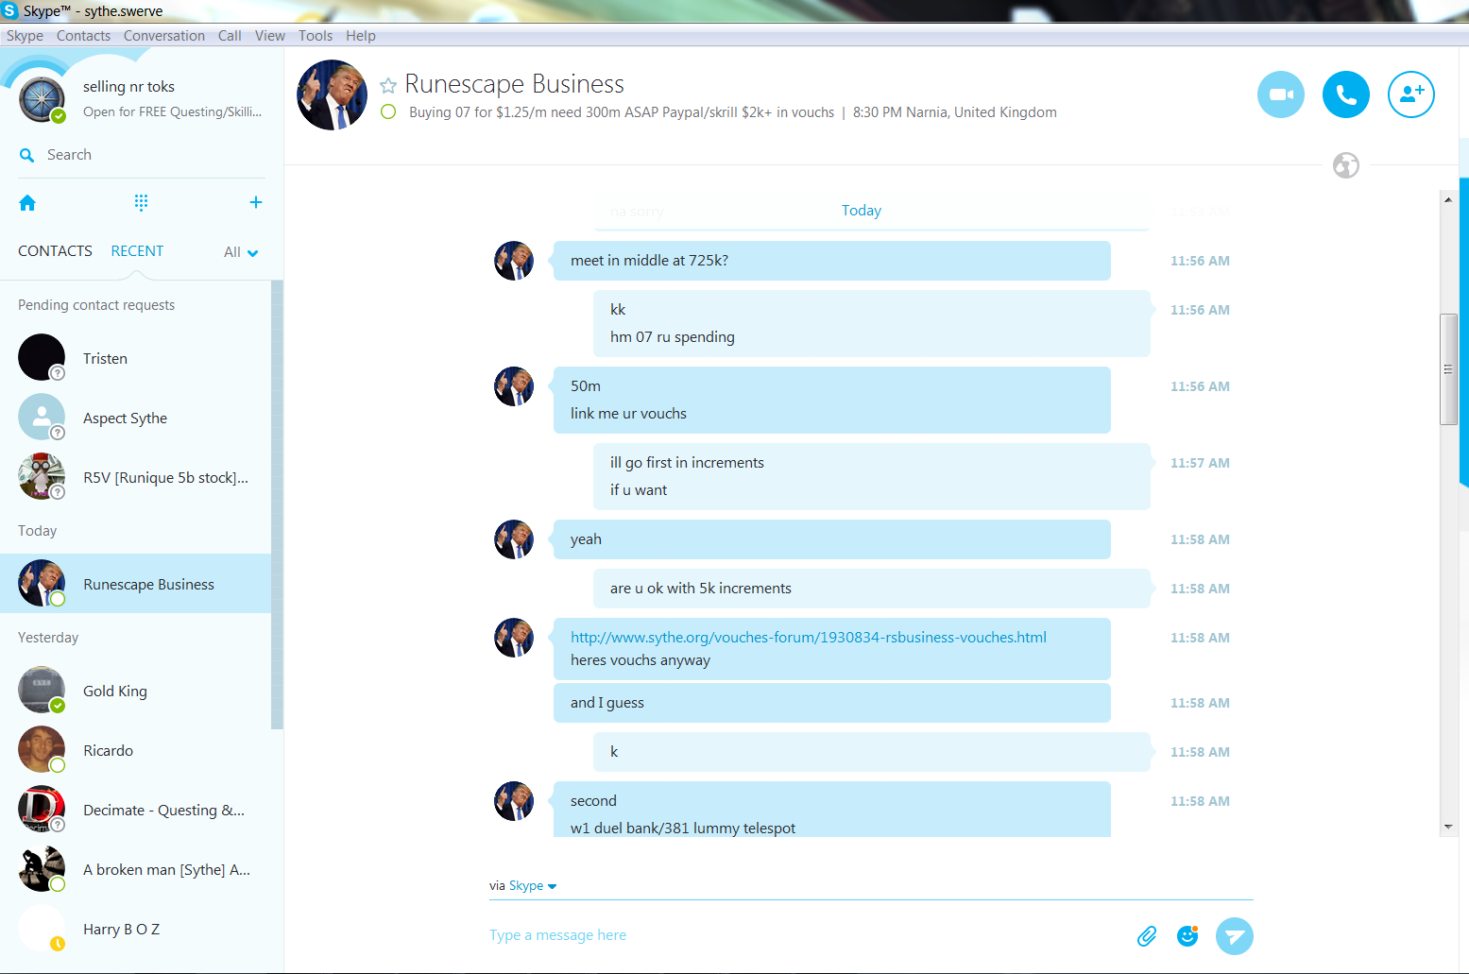Click Harry B O Z's avatar
Screen dimensions: 1469x974
pyautogui.click(x=42, y=929)
